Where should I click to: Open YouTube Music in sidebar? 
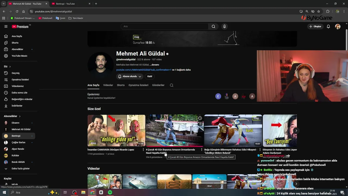pos(18,56)
